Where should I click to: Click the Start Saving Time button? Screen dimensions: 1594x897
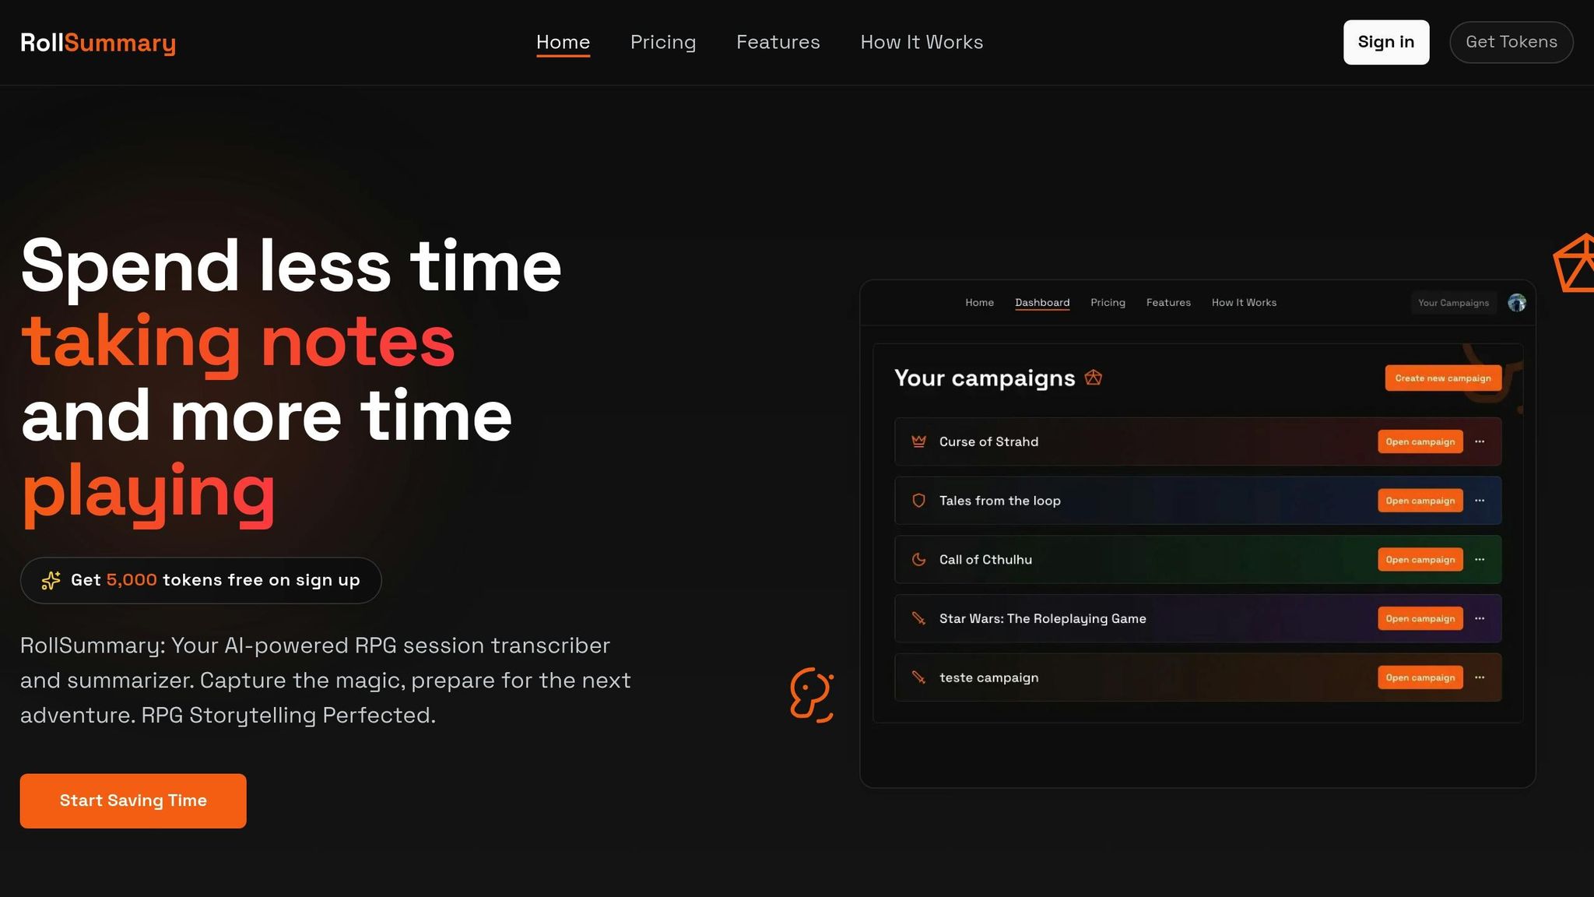click(x=132, y=800)
